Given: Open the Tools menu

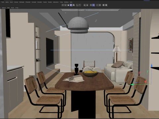Looking at the screenshot, I should click(x=3, y=2).
